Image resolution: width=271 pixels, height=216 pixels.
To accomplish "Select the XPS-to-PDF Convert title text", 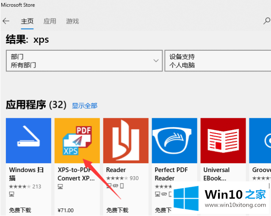I will (x=76, y=174).
